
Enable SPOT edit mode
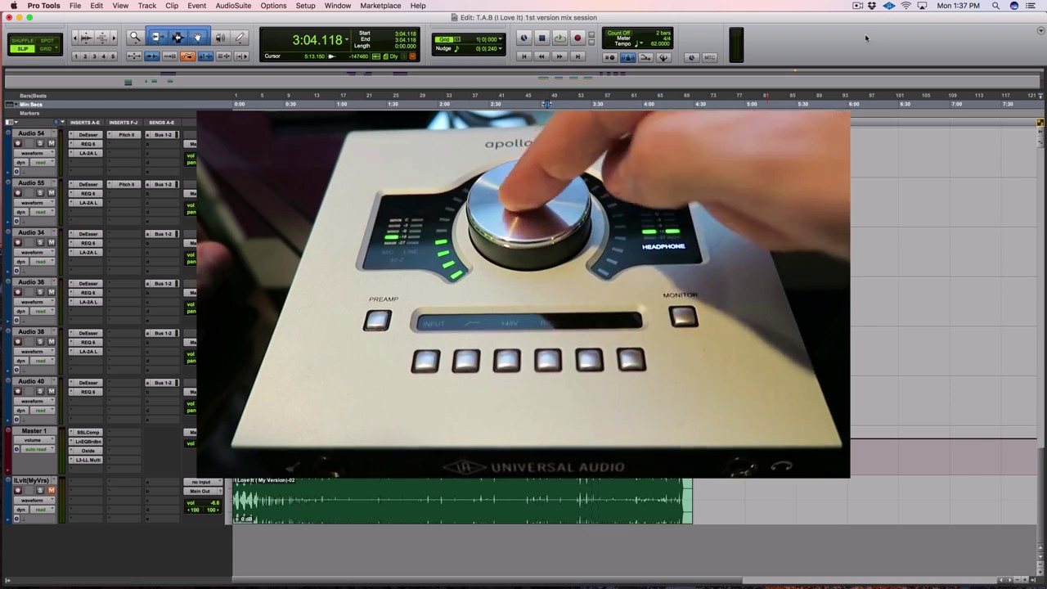coord(47,40)
